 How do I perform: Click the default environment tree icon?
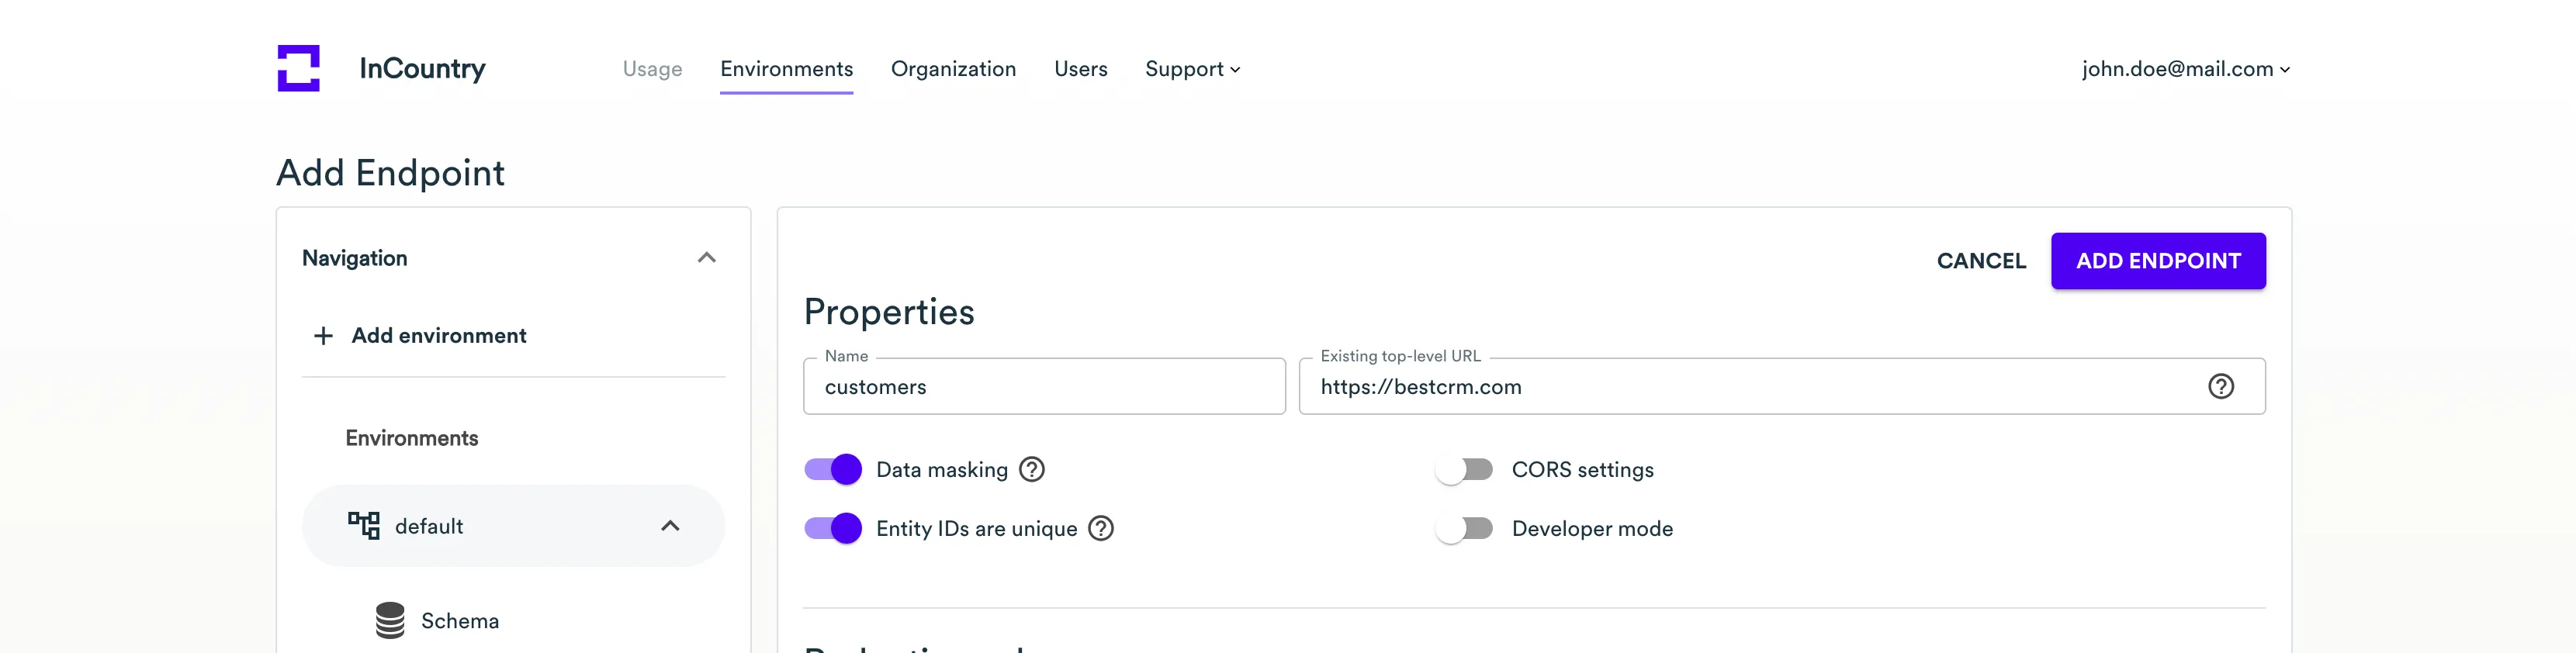click(x=363, y=525)
